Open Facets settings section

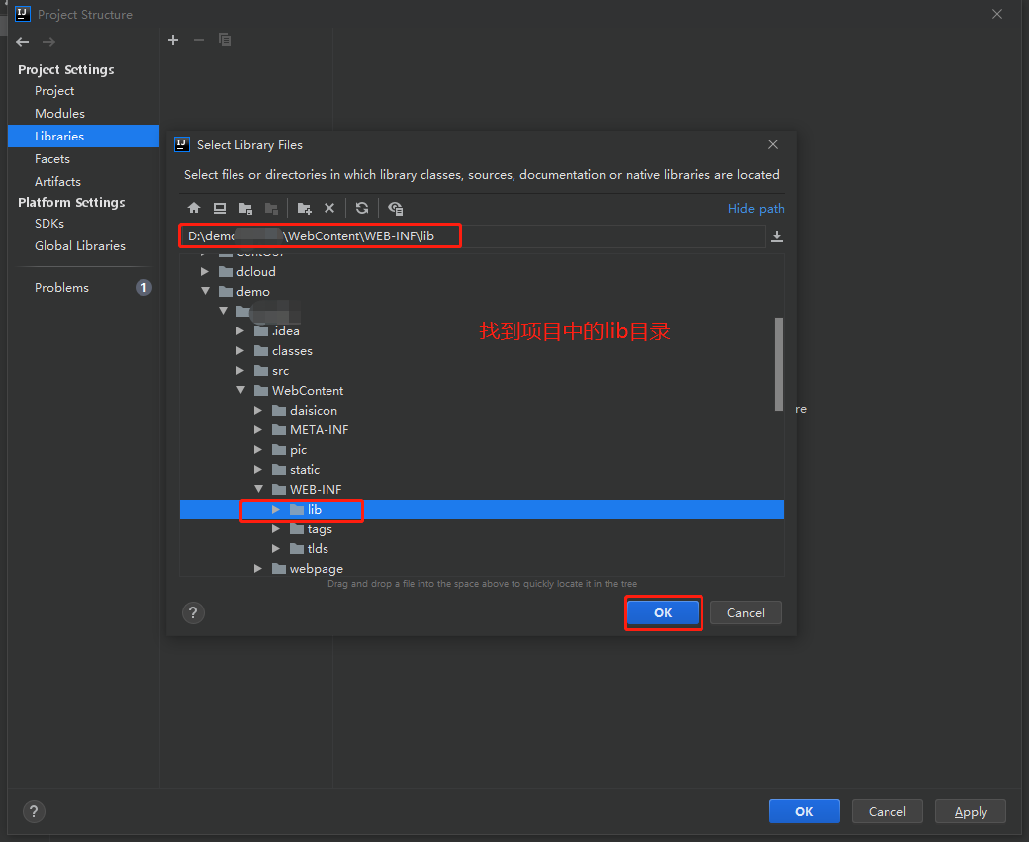click(51, 159)
